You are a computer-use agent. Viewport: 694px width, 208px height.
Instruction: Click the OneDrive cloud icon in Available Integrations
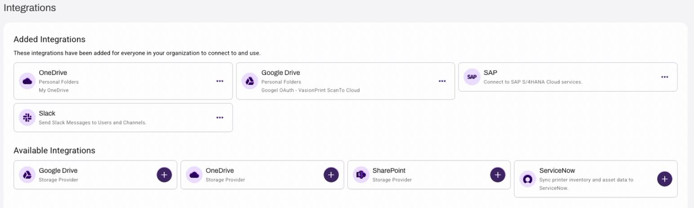[194, 175]
